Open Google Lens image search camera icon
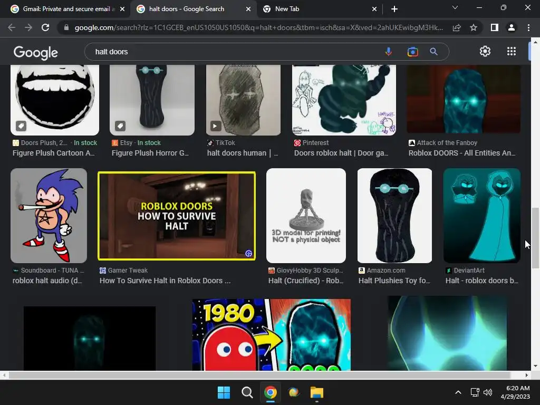540x405 pixels. coord(412,52)
